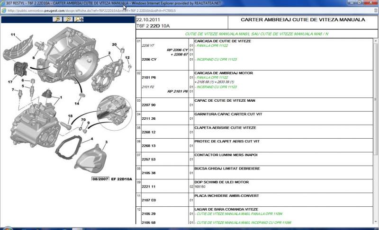Click callout number 4 in the diagram

point(92,139)
